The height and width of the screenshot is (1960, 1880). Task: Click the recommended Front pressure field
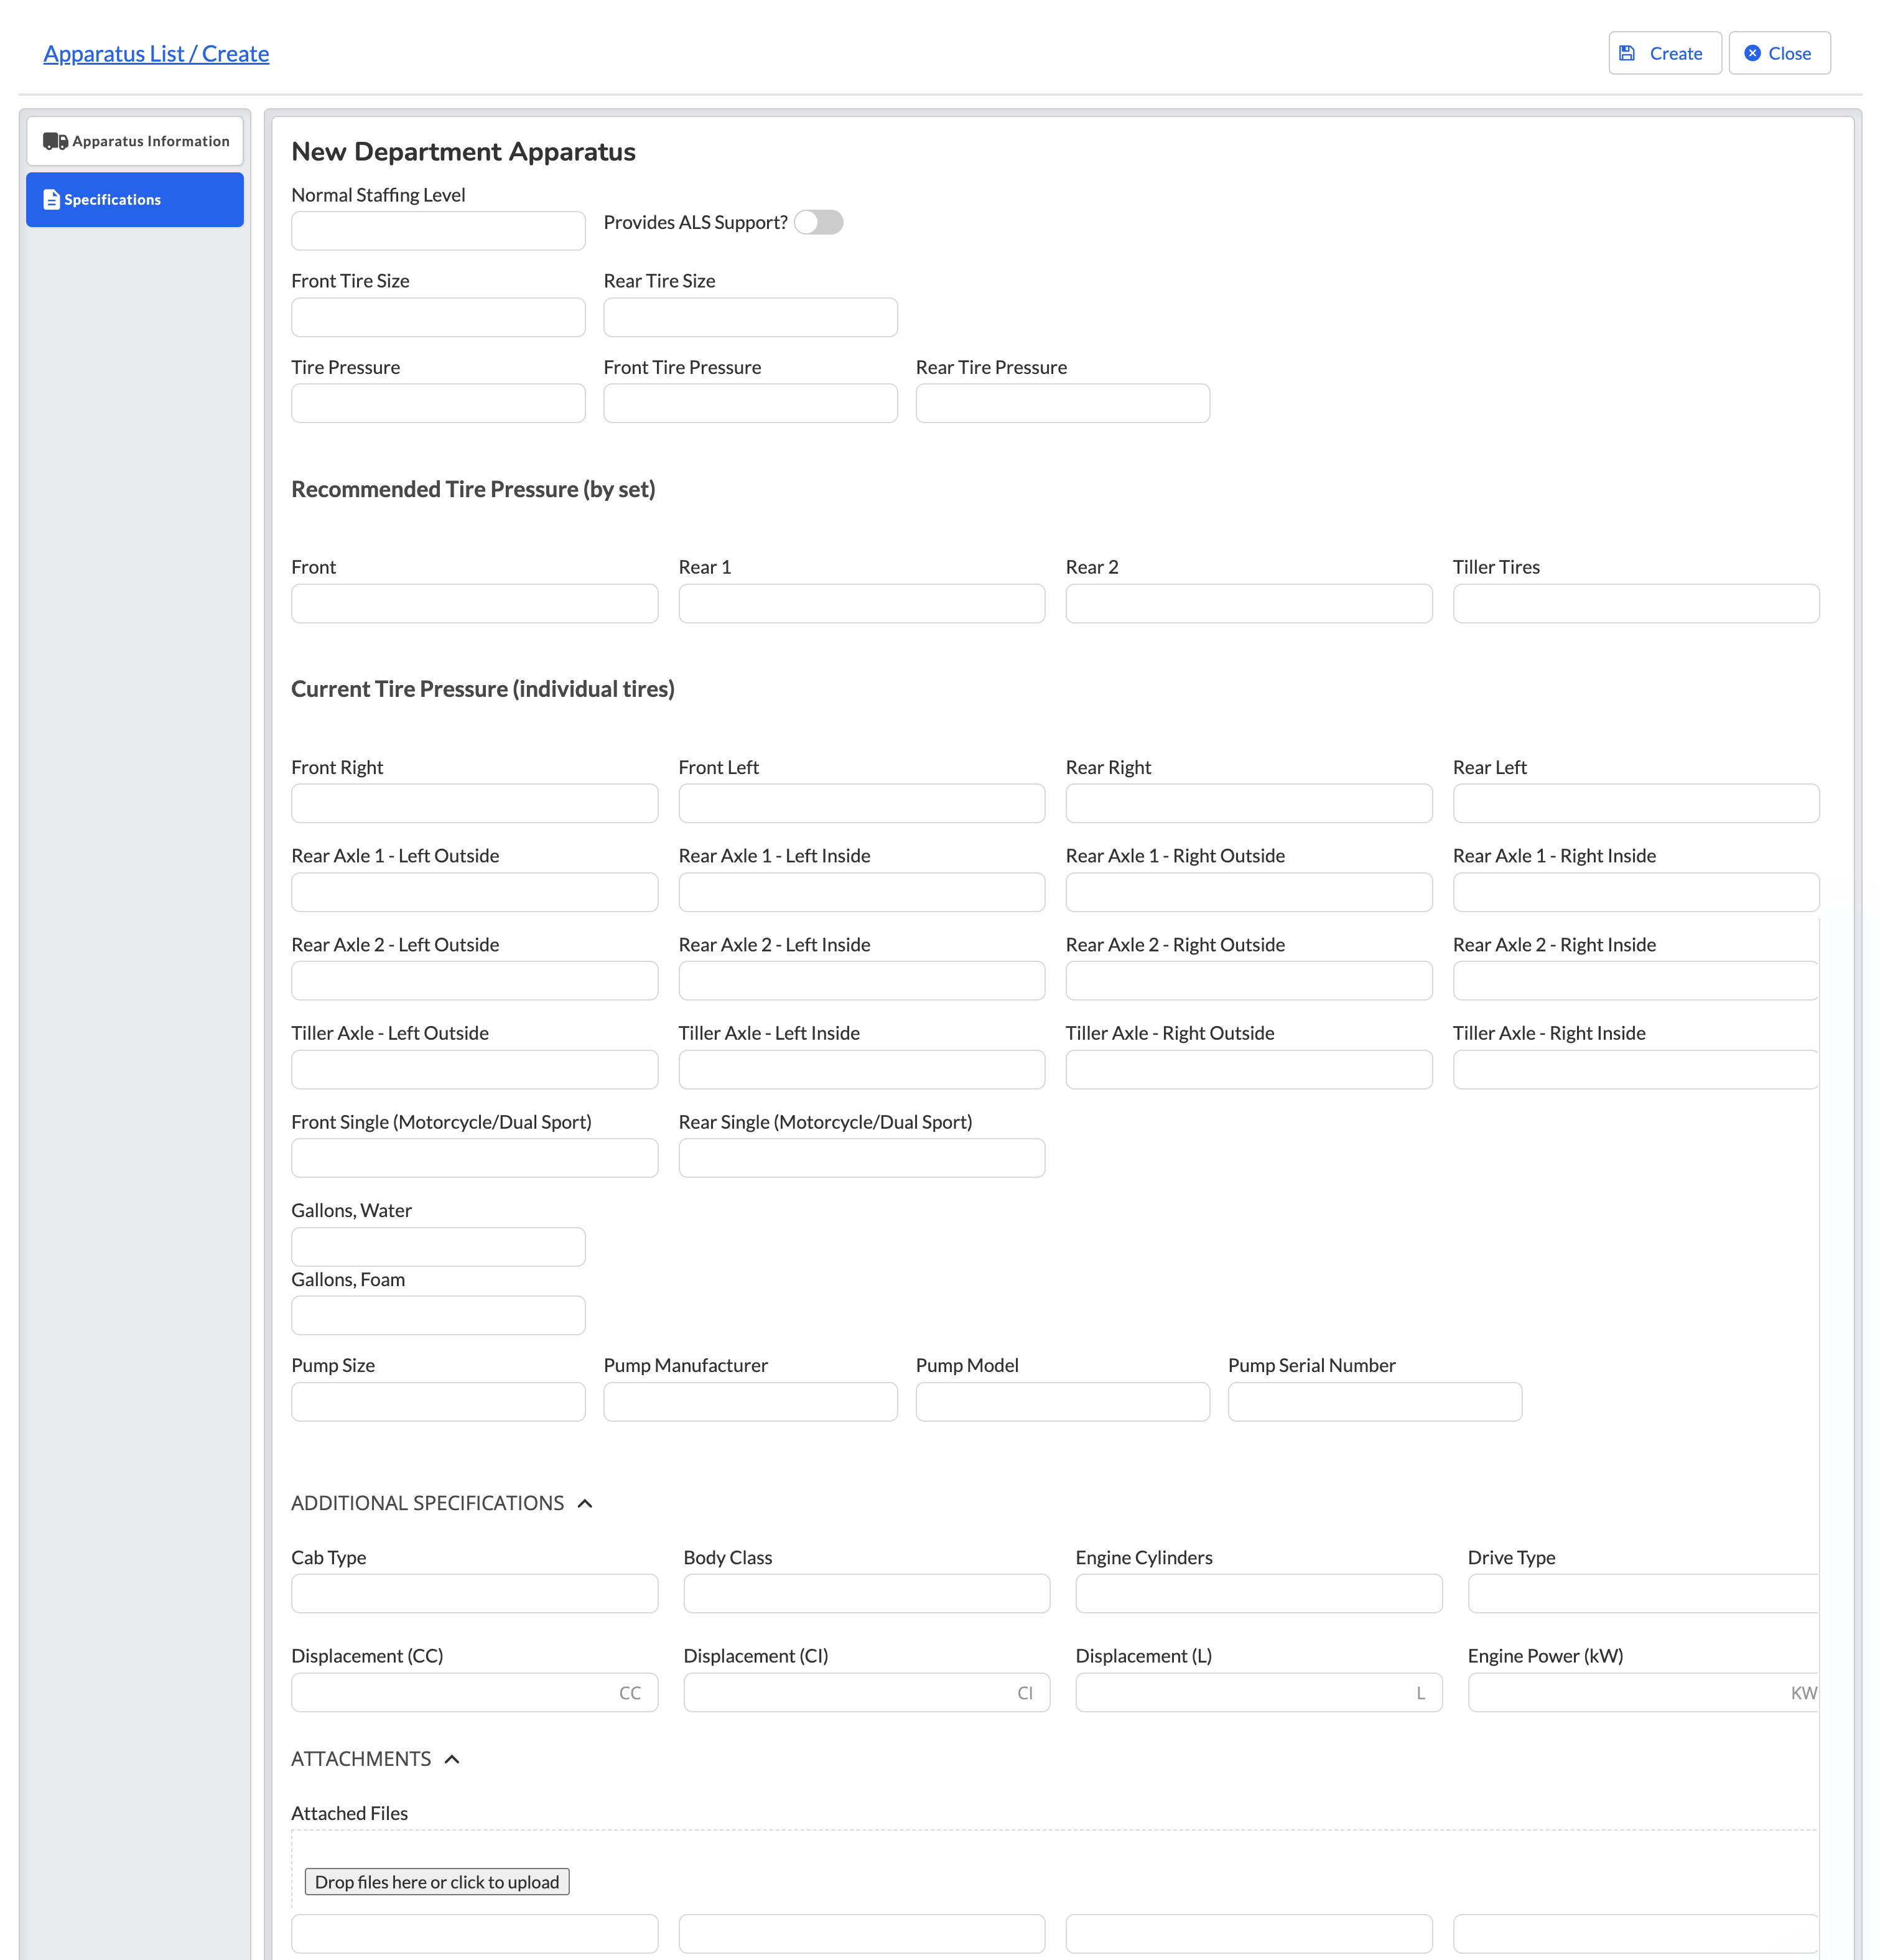[474, 604]
